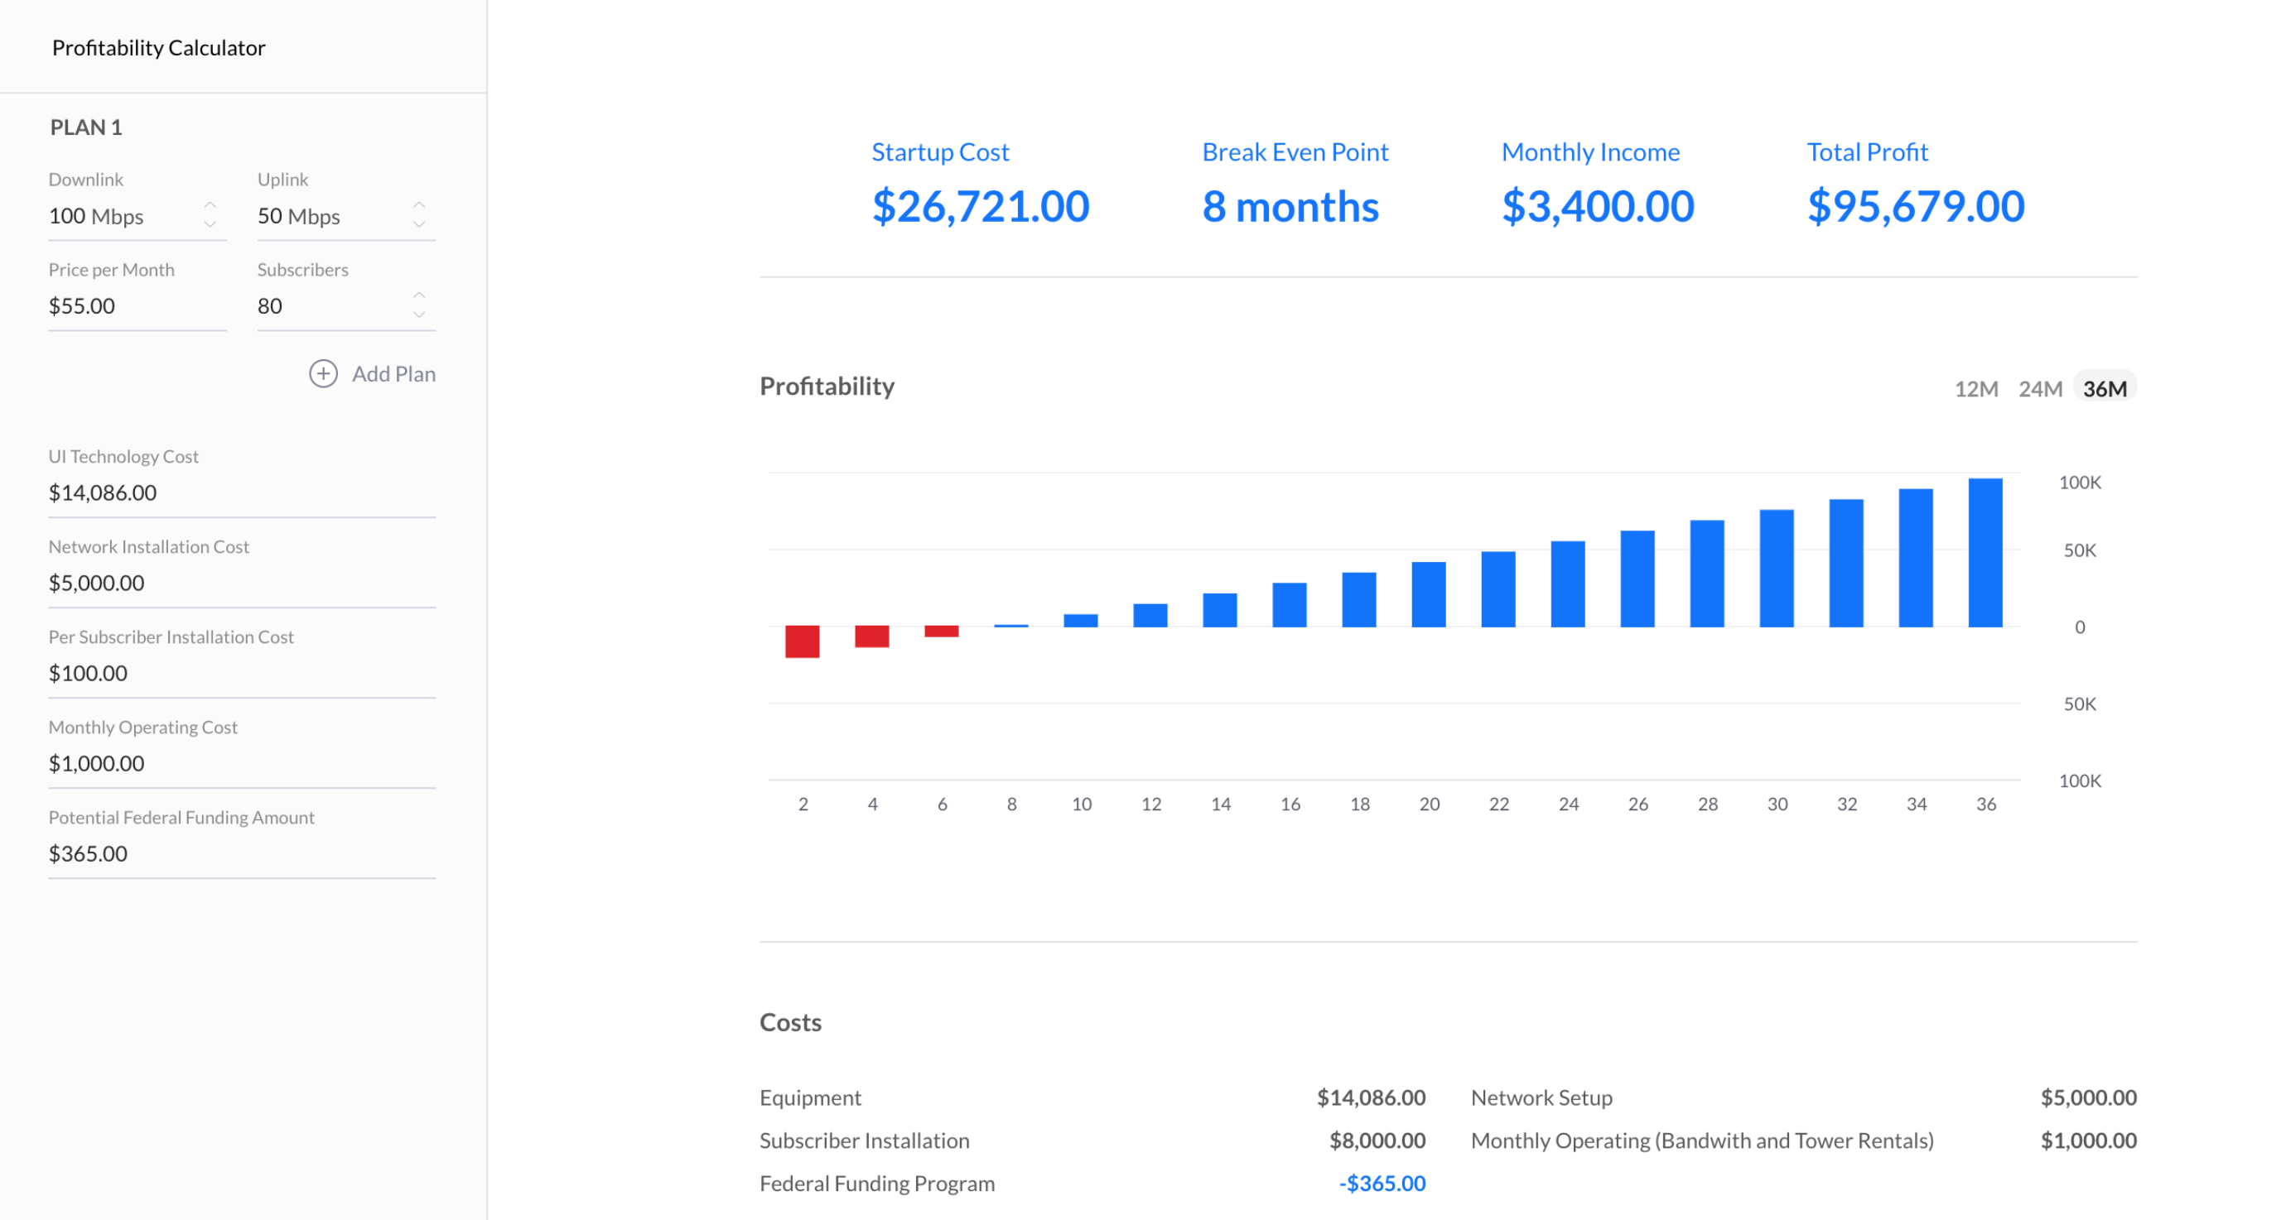Screen dimensions: 2286x1220
Task: Select the 36M range tab
Action: coord(2104,388)
